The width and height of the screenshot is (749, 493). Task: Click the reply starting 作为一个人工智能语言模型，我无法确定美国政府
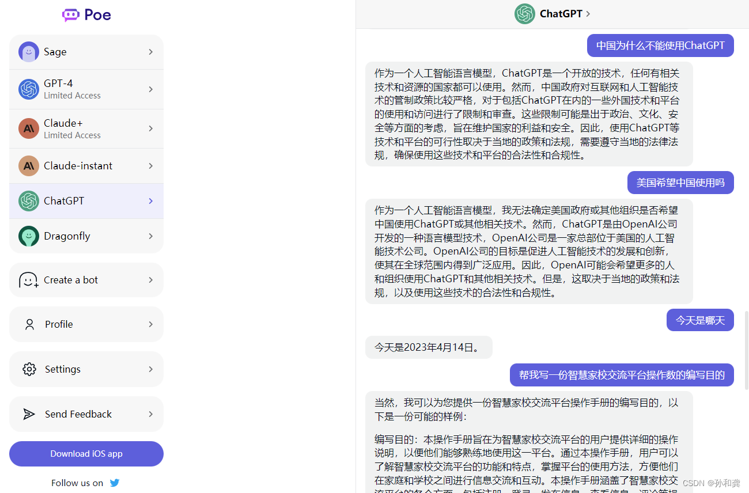pyautogui.click(x=529, y=252)
